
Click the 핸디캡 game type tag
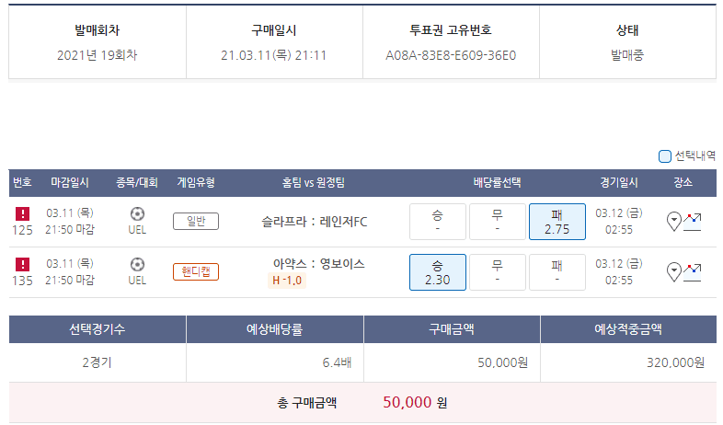[x=196, y=271]
